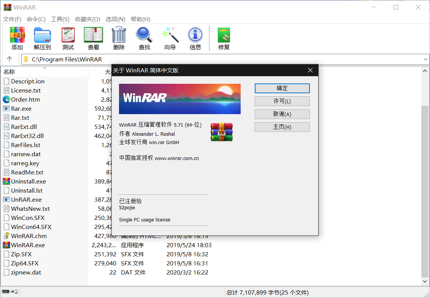Image resolution: width=430 pixels, height=298 pixels.
Task: Click the 查找 (Find) magnifier icon
Action: tap(144, 35)
